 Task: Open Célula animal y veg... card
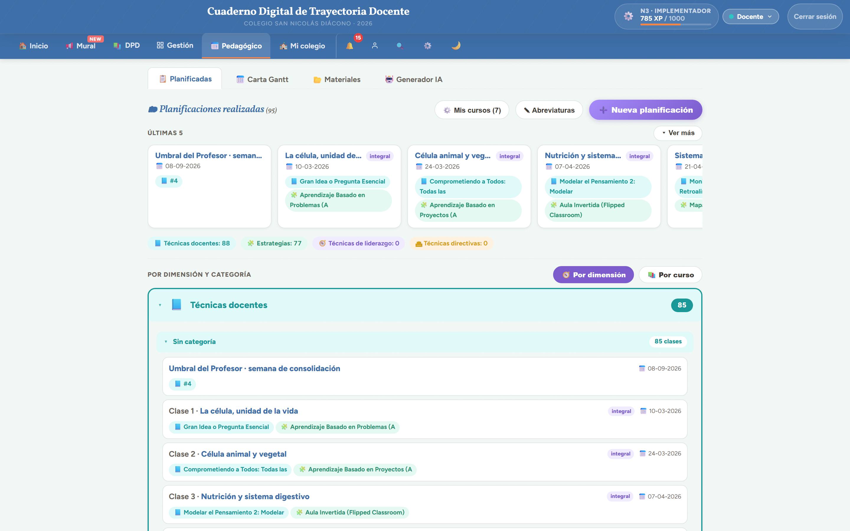point(469,186)
